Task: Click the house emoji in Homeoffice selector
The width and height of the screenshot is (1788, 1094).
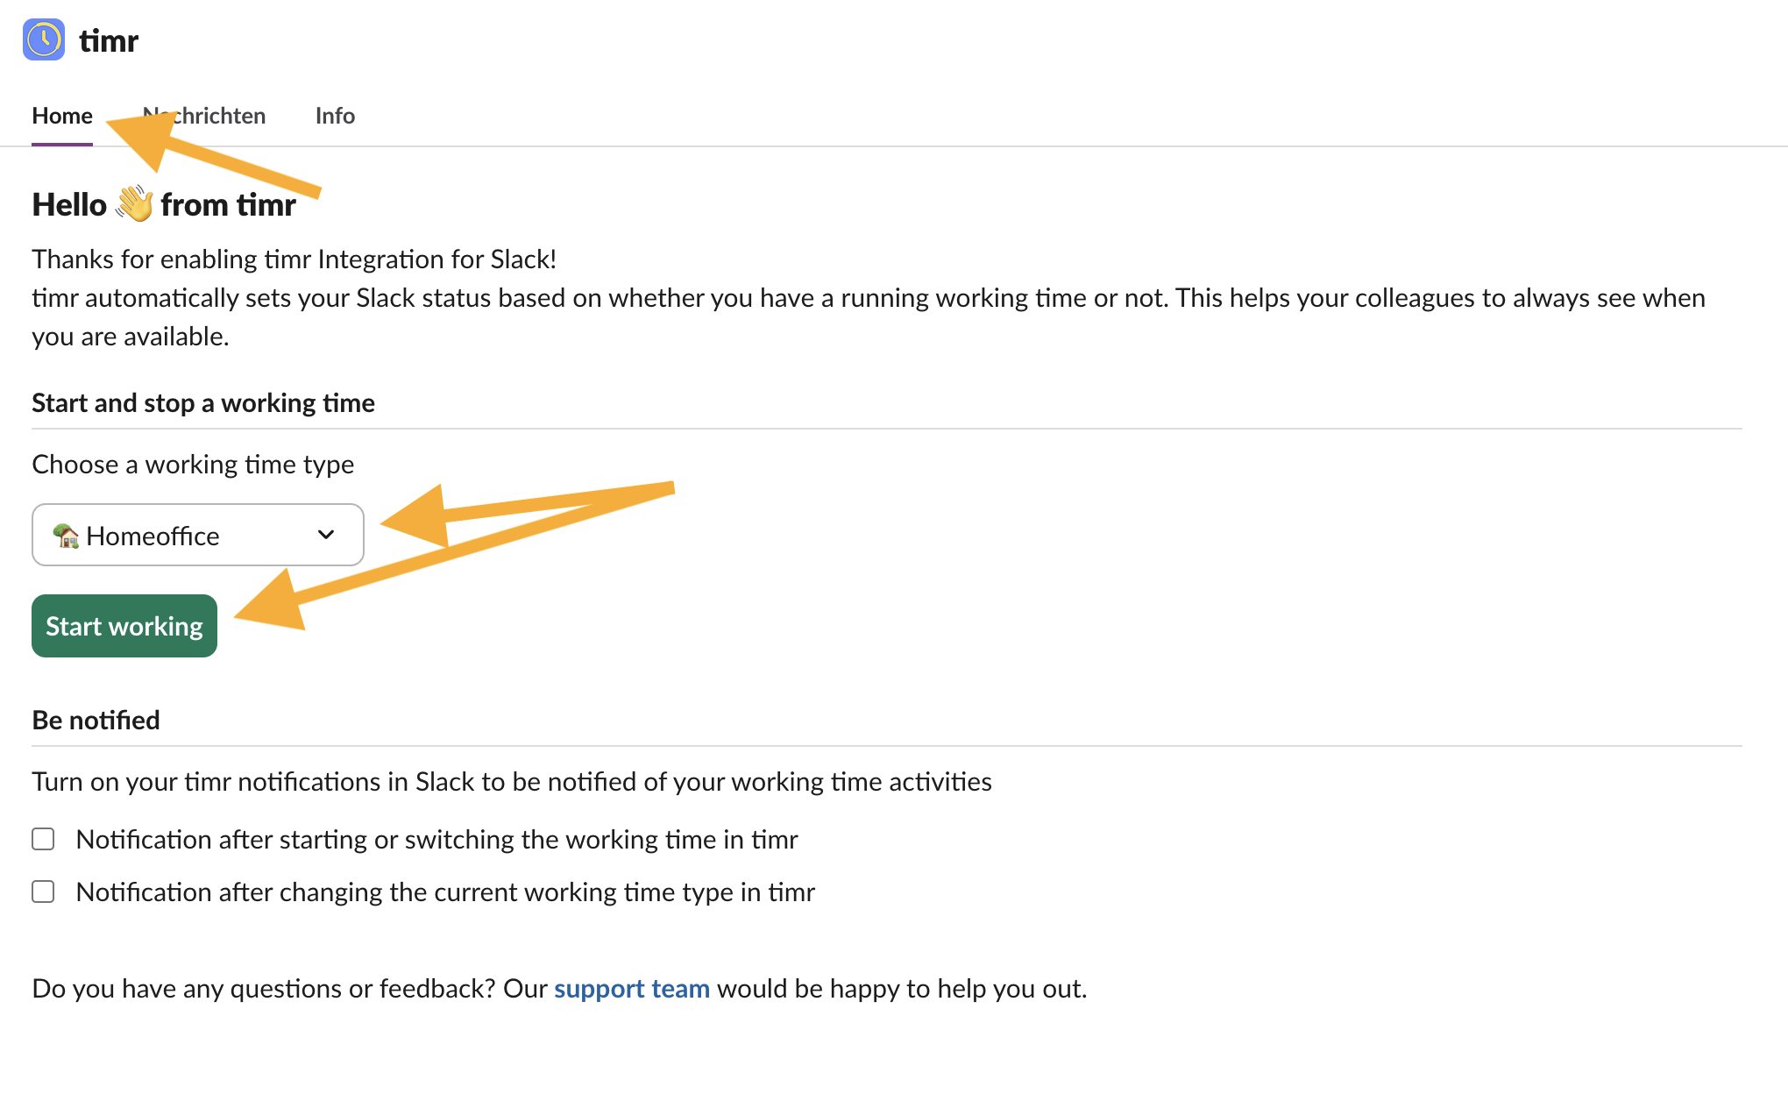Action: (66, 535)
